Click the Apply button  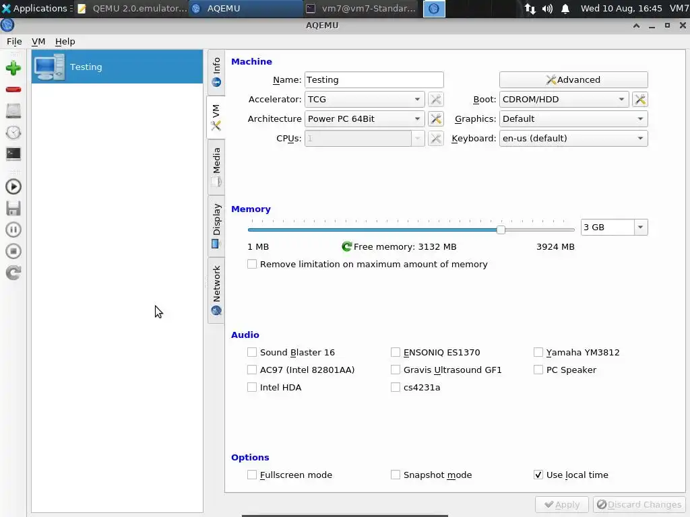[x=561, y=505]
